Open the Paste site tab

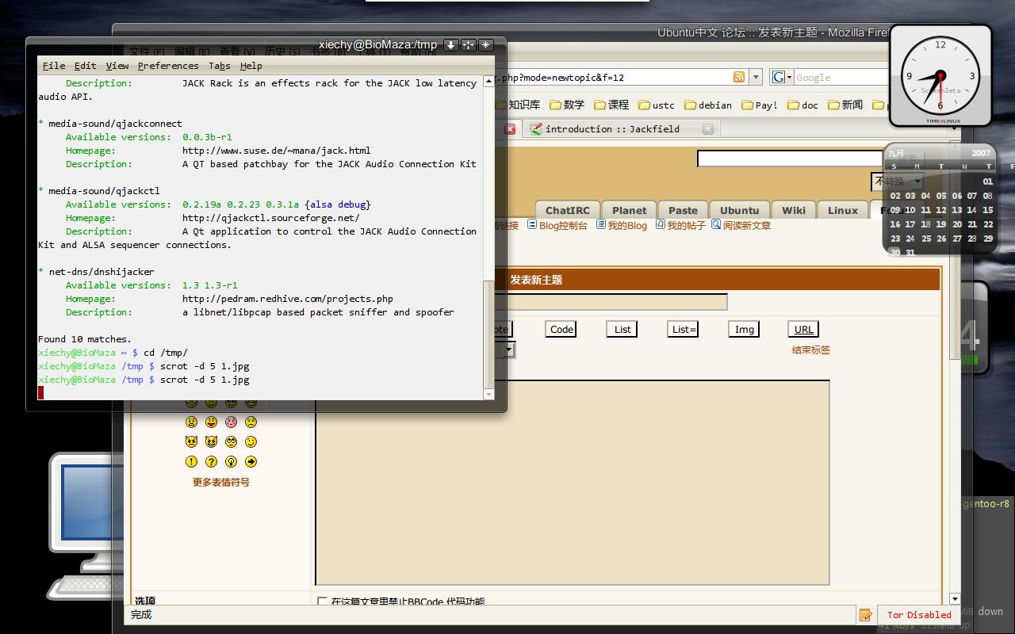pyautogui.click(x=683, y=210)
